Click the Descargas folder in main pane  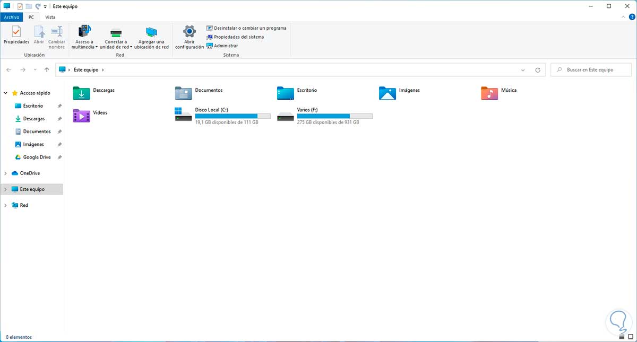click(x=94, y=93)
